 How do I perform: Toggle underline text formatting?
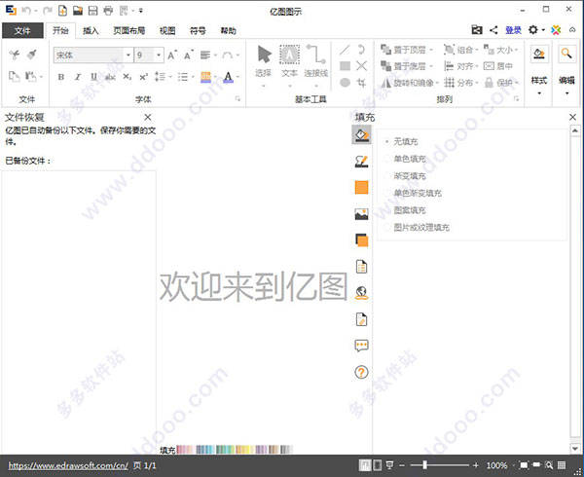93,77
